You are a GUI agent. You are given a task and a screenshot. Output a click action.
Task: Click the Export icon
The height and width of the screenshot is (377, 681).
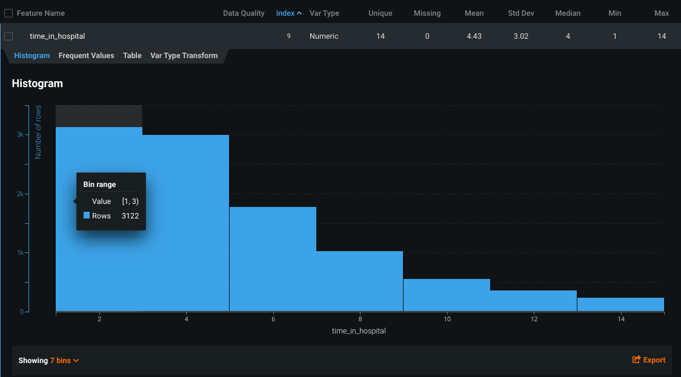[x=636, y=360]
